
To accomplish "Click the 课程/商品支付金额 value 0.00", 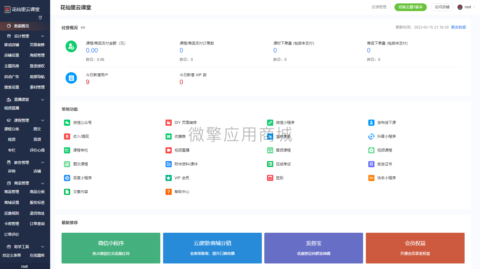I will click(92, 50).
